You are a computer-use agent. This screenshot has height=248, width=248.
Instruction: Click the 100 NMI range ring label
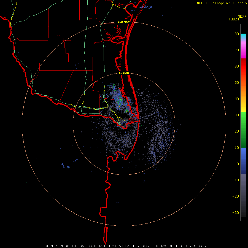[124, 22]
